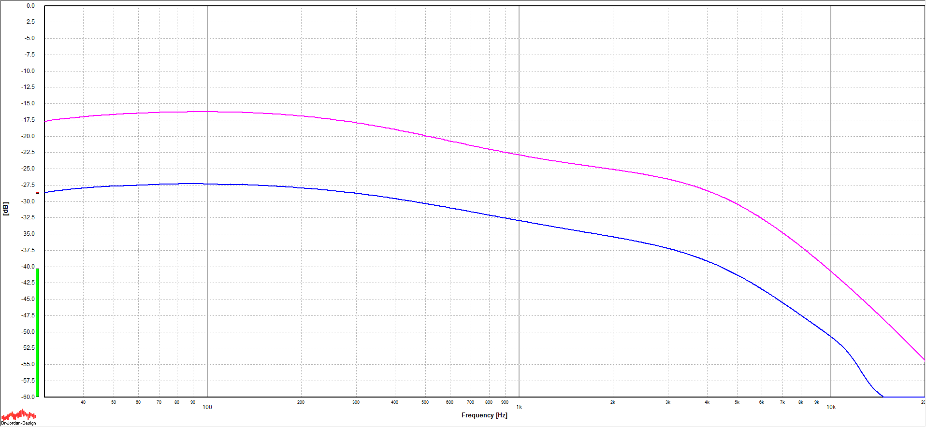
Task: Click the magenta curve at 1k gridline
Action: tap(519, 155)
